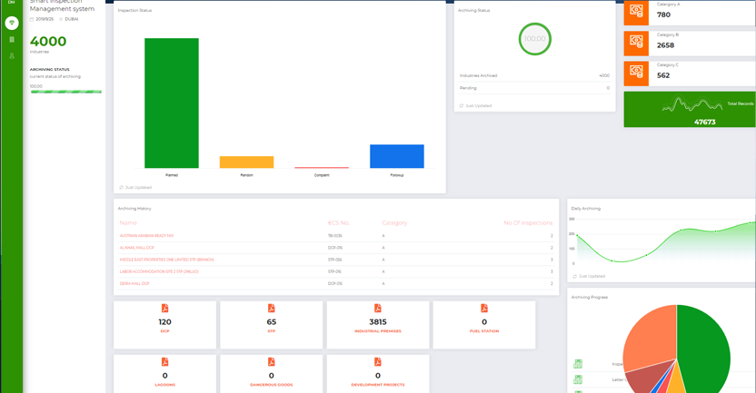The height and width of the screenshot is (393, 756).
Task: Click the Category B value 2658
Action: click(x=665, y=45)
